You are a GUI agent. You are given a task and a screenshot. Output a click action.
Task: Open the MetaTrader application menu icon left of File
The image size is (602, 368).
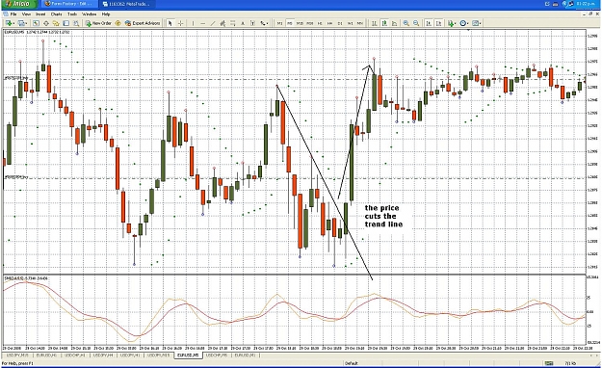[x=6, y=13]
